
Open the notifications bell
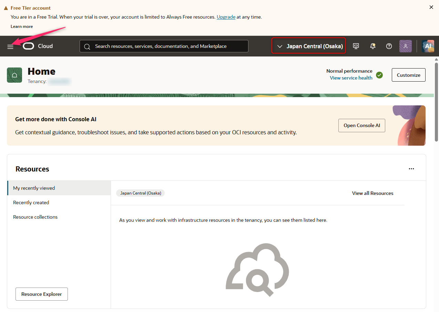(372, 46)
